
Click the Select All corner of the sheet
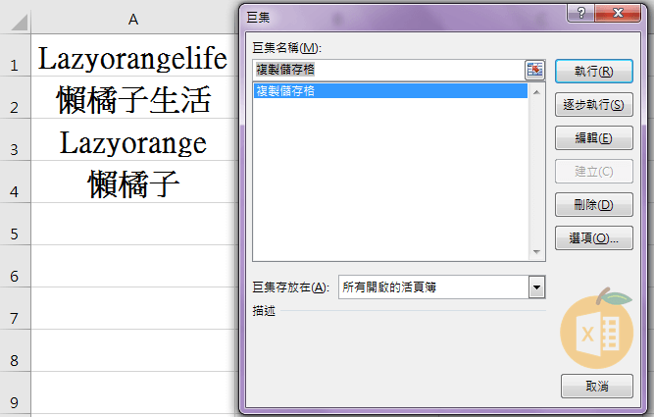tap(14, 19)
